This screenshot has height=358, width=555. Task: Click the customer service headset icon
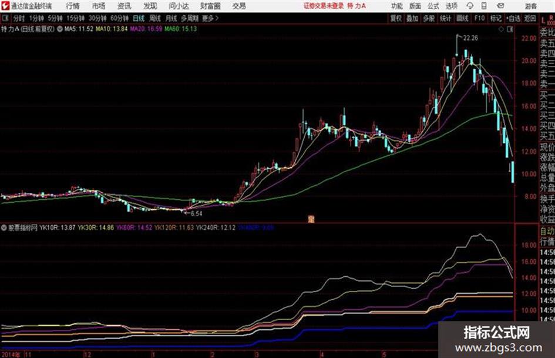[470, 6]
